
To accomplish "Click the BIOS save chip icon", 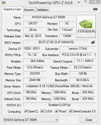I will coord(93,42).
